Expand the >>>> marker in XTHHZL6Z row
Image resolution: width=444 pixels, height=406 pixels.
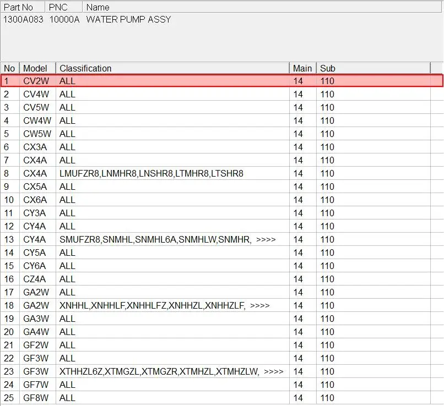(273, 371)
